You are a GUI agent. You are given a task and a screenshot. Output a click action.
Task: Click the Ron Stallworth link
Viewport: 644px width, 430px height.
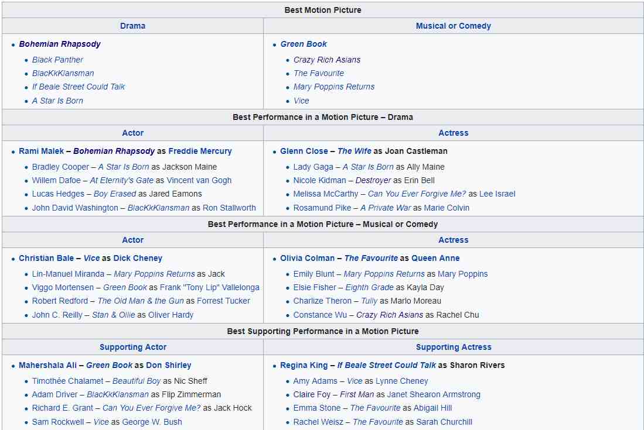(229, 208)
